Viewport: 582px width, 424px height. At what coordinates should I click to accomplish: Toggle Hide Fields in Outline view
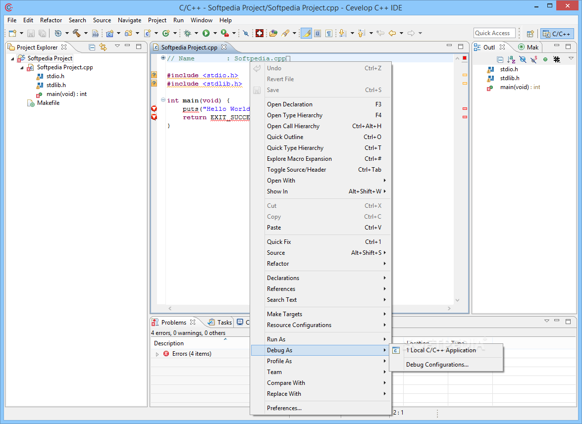[x=523, y=59]
